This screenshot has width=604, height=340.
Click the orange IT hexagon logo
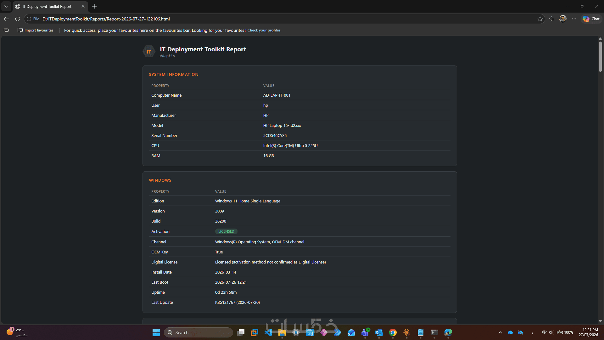(149, 52)
